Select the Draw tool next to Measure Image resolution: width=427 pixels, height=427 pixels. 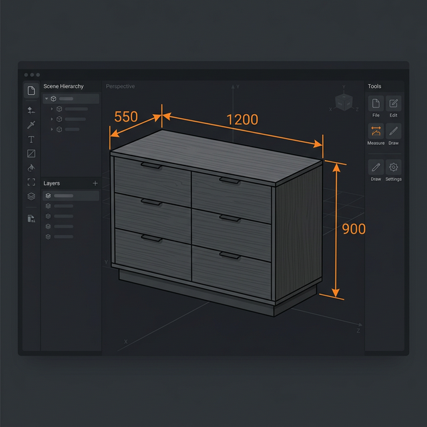pos(394,131)
